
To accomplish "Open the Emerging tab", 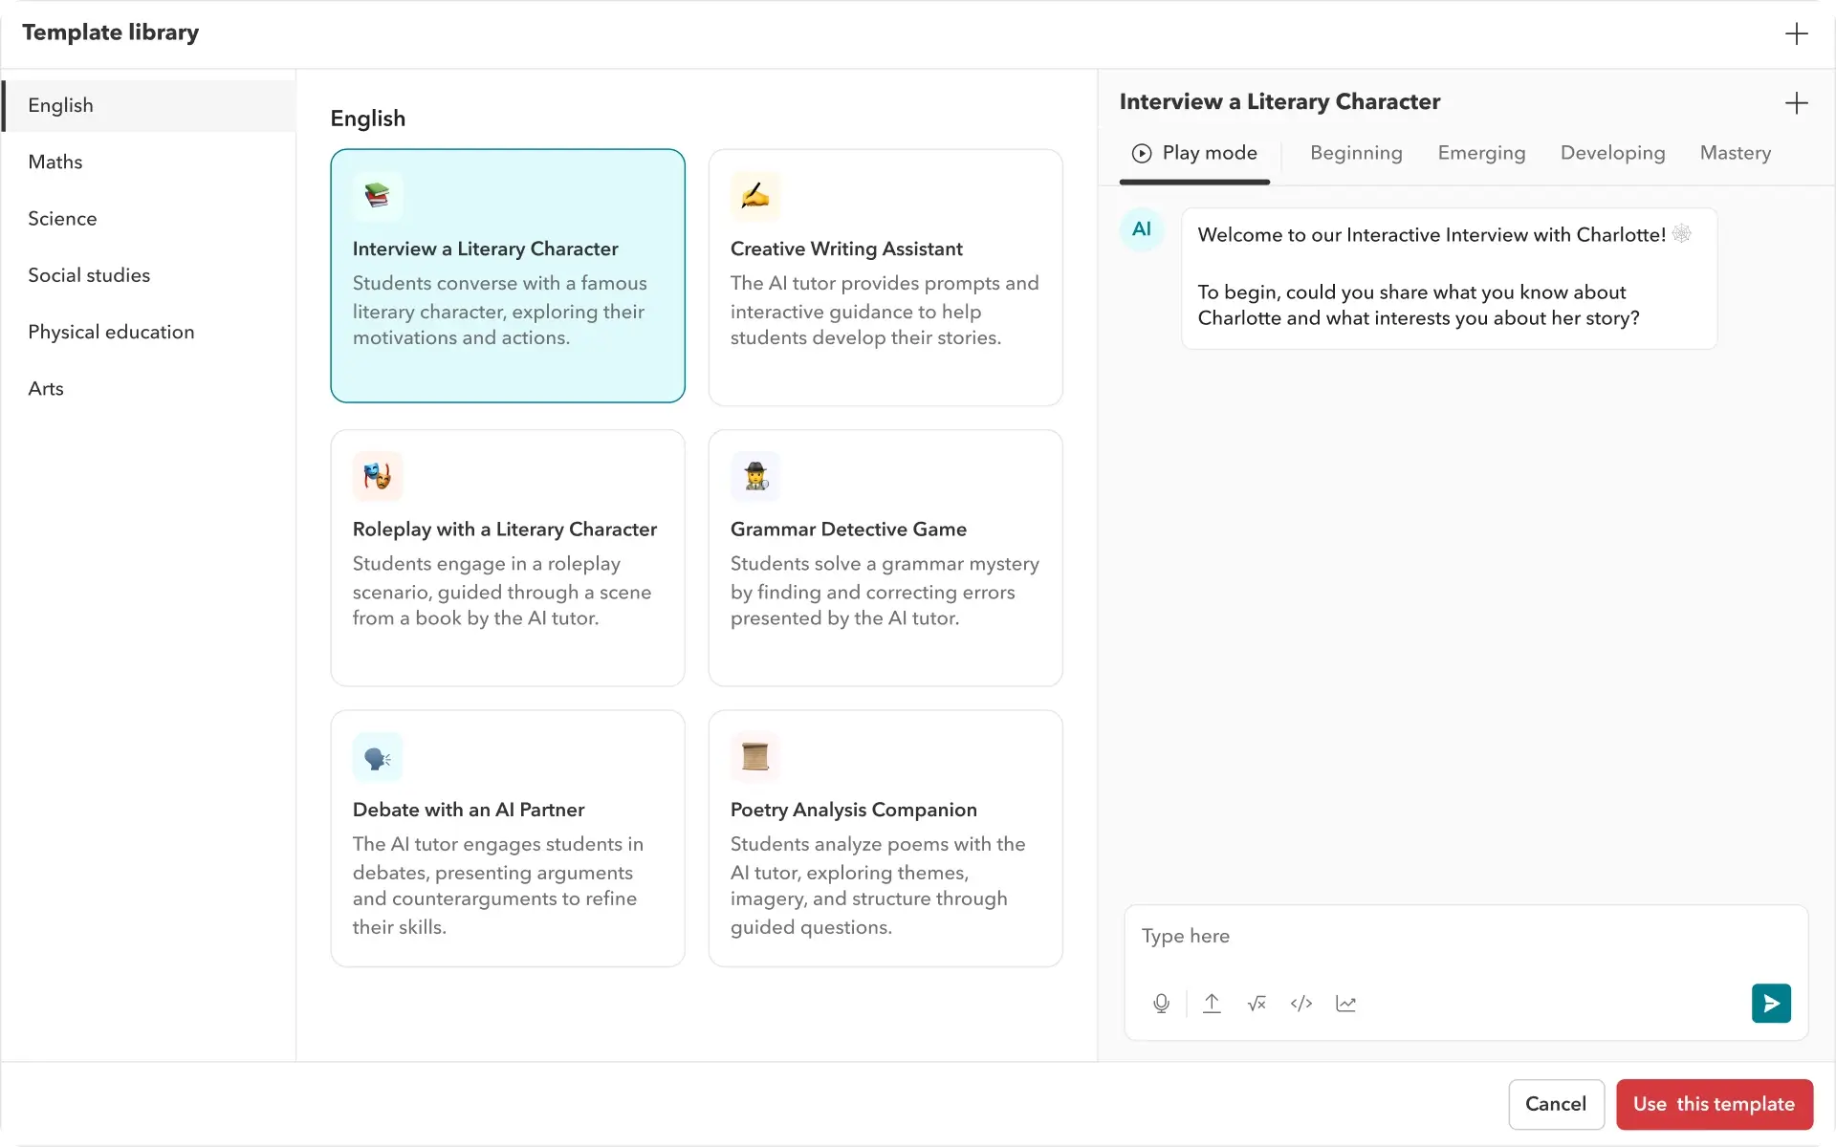I will [1481, 153].
